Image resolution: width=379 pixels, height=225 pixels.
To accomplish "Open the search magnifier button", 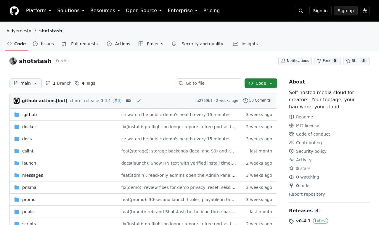I will (x=301, y=11).
